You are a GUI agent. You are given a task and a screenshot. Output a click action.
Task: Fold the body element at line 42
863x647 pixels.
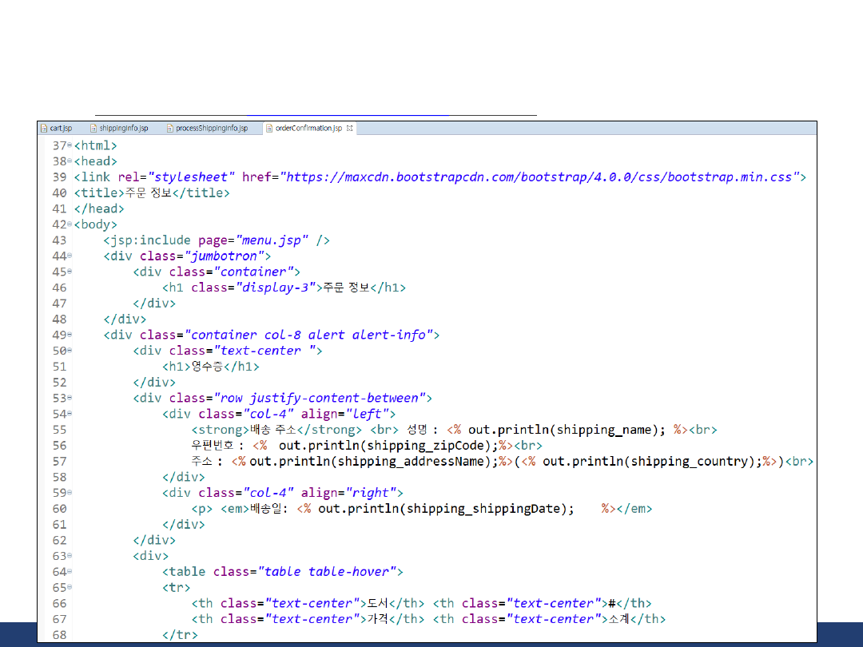coord(70,224)
